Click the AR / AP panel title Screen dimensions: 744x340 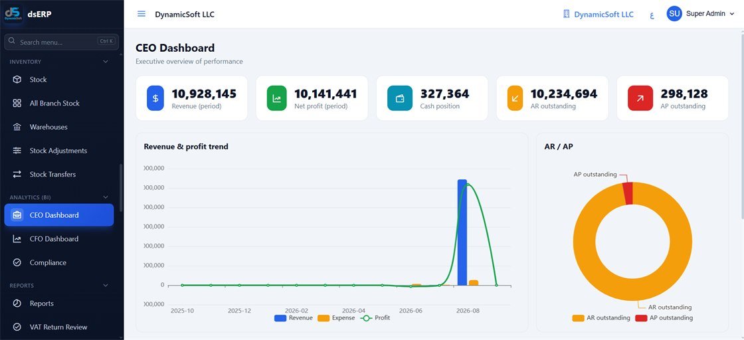[559, 147]
